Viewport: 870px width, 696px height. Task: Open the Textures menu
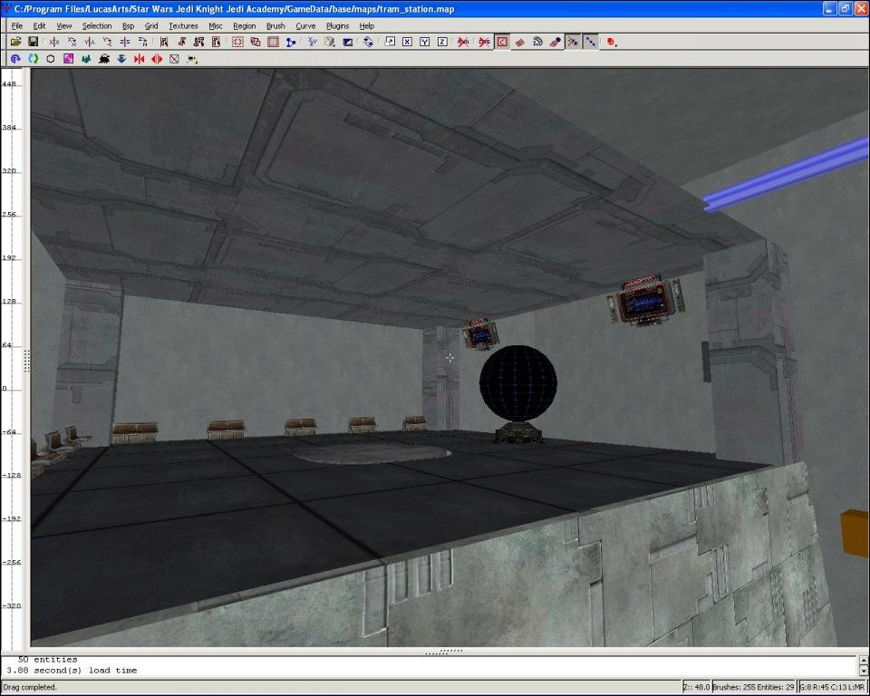coord(183,26)
